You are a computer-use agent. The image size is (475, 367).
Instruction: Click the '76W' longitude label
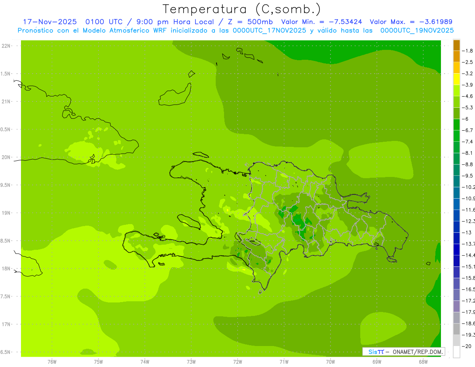(x=52, y=362)
